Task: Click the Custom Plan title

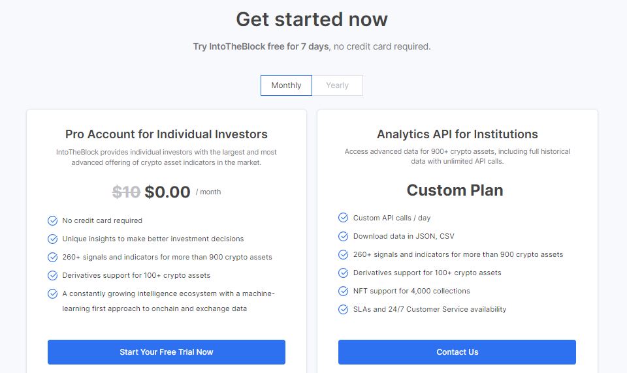Action: tap(455, 190)
